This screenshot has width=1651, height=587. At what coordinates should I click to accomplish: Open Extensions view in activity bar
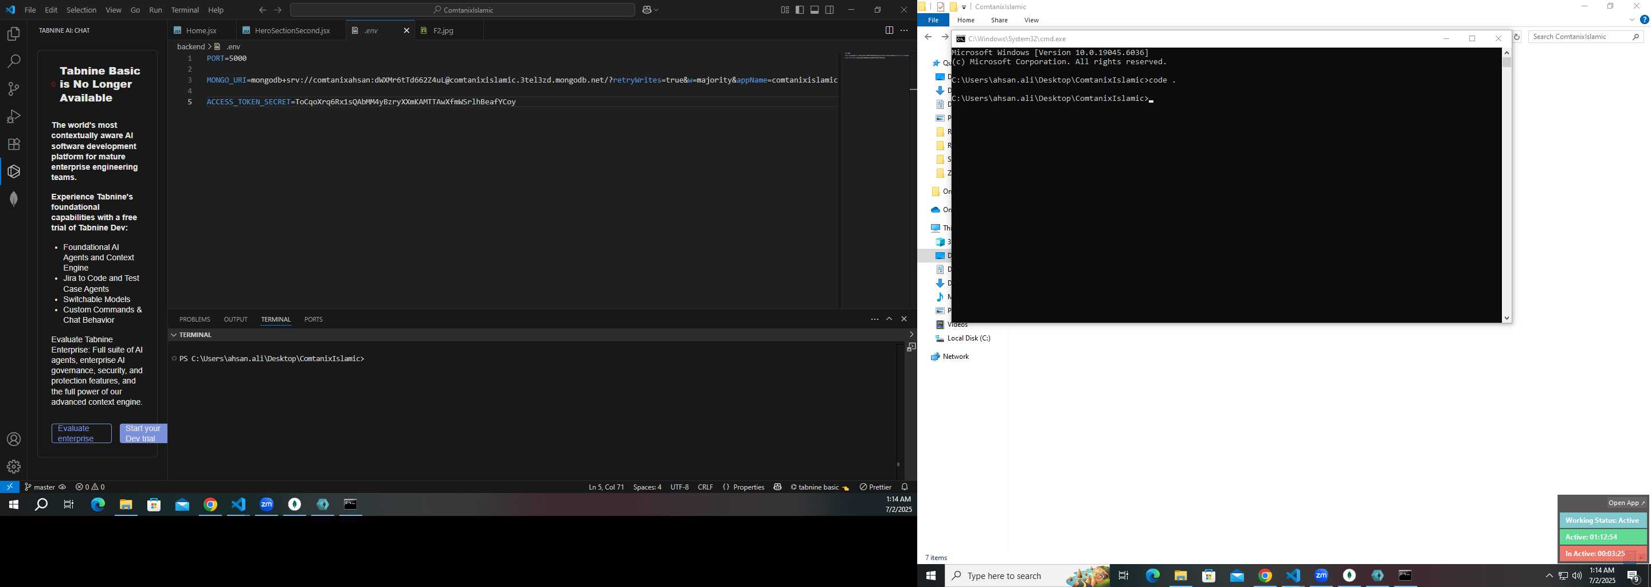pyautogui.click(x=13, y=144)
